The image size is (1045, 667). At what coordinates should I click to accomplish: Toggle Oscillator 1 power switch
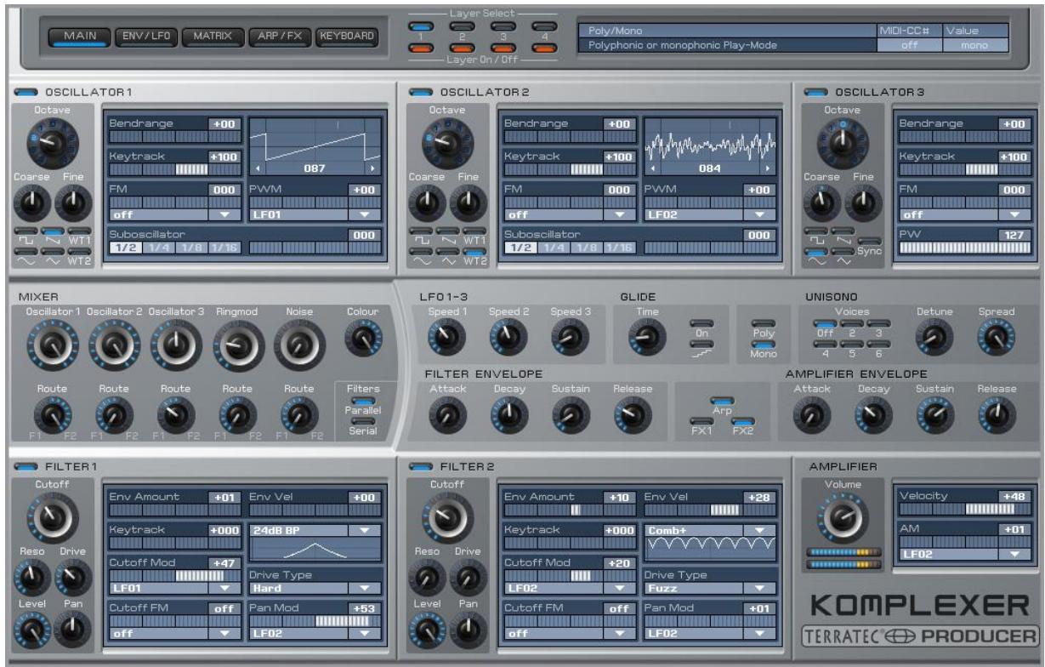pos(26,91)
